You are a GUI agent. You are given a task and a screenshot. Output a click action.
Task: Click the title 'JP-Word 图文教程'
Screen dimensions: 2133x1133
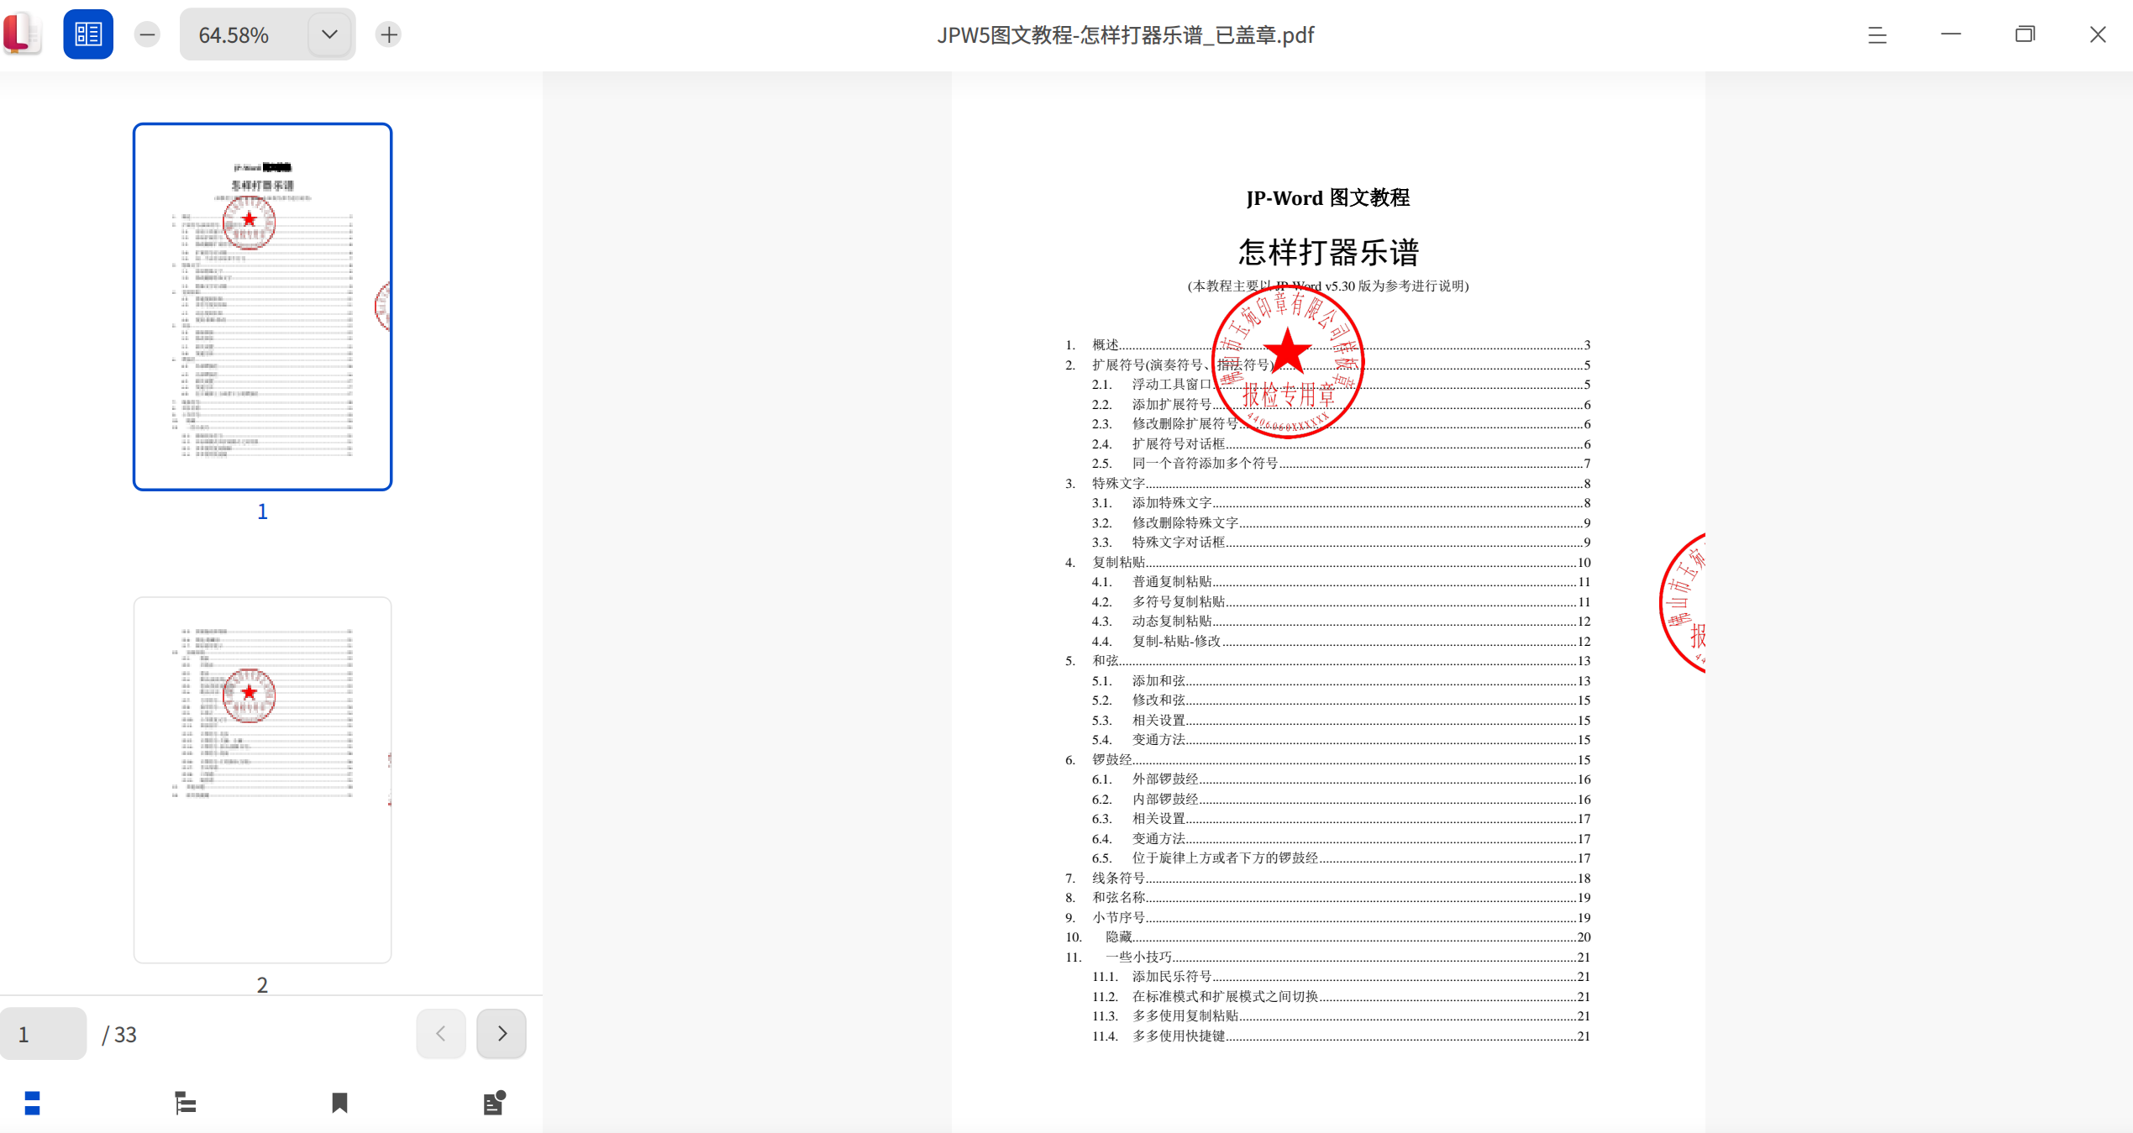point(1327,198)
